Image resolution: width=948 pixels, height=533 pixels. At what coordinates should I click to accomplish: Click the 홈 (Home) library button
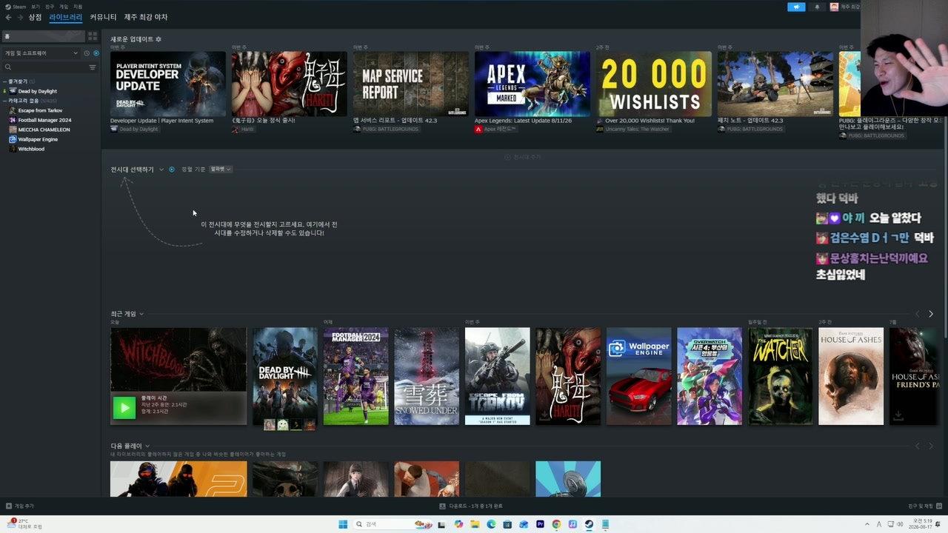(x=43, y=36)
